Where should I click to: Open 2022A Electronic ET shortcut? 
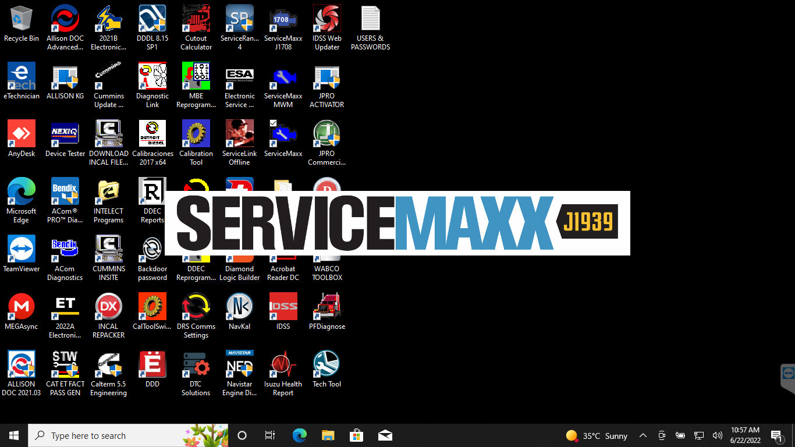[x=65, y=315]
